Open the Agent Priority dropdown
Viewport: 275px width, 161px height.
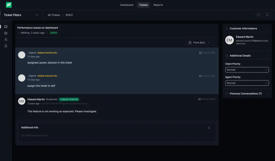[x=247, y=83]
